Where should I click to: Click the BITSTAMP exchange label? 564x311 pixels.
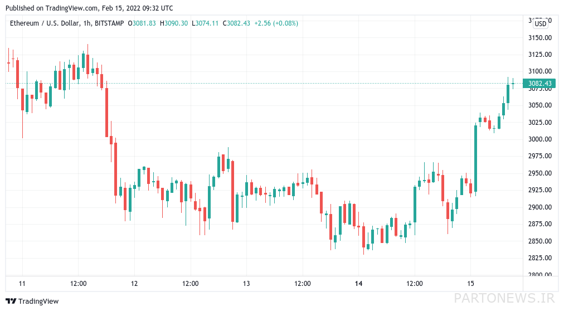tap(109, 23)
